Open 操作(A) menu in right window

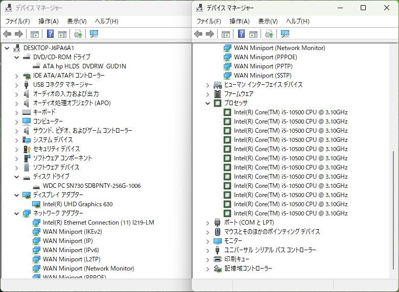click(240, 21)
